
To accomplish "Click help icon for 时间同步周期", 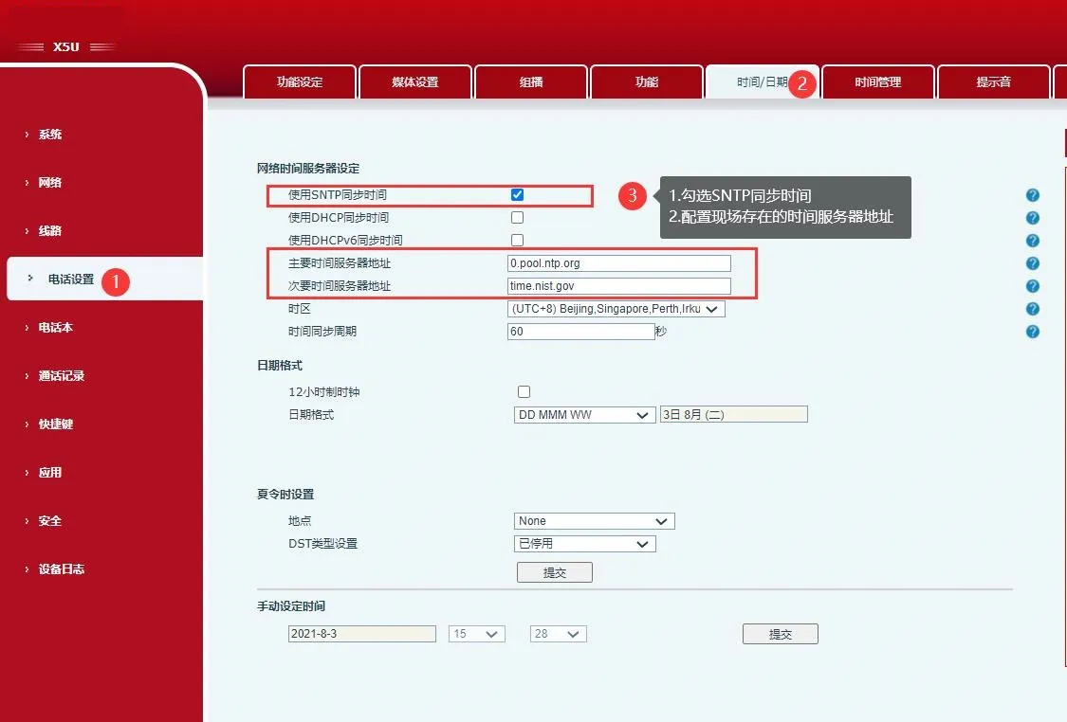I will click(1032, 331).
